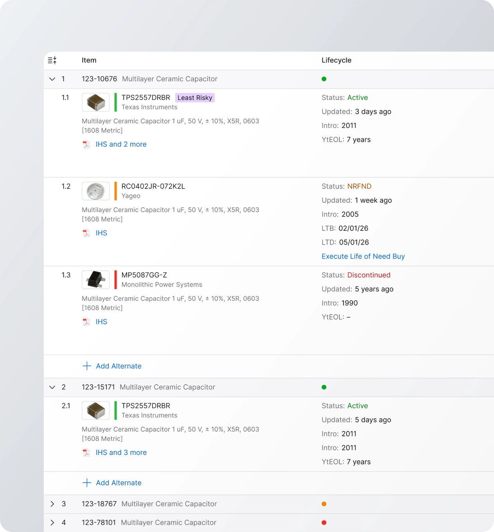Select part number TPS2557DRBR in row 1.1
This screenshot has width=494, height=532.
click(x=146, y=98)
